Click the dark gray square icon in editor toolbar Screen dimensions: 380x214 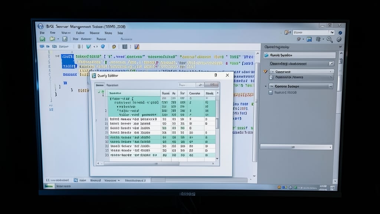[125, 46]
